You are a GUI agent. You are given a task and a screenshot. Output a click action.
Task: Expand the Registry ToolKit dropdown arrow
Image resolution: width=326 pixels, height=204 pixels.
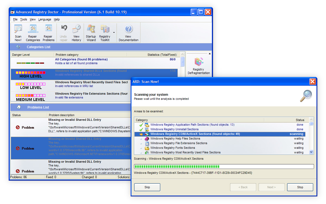tap(114, 33)
